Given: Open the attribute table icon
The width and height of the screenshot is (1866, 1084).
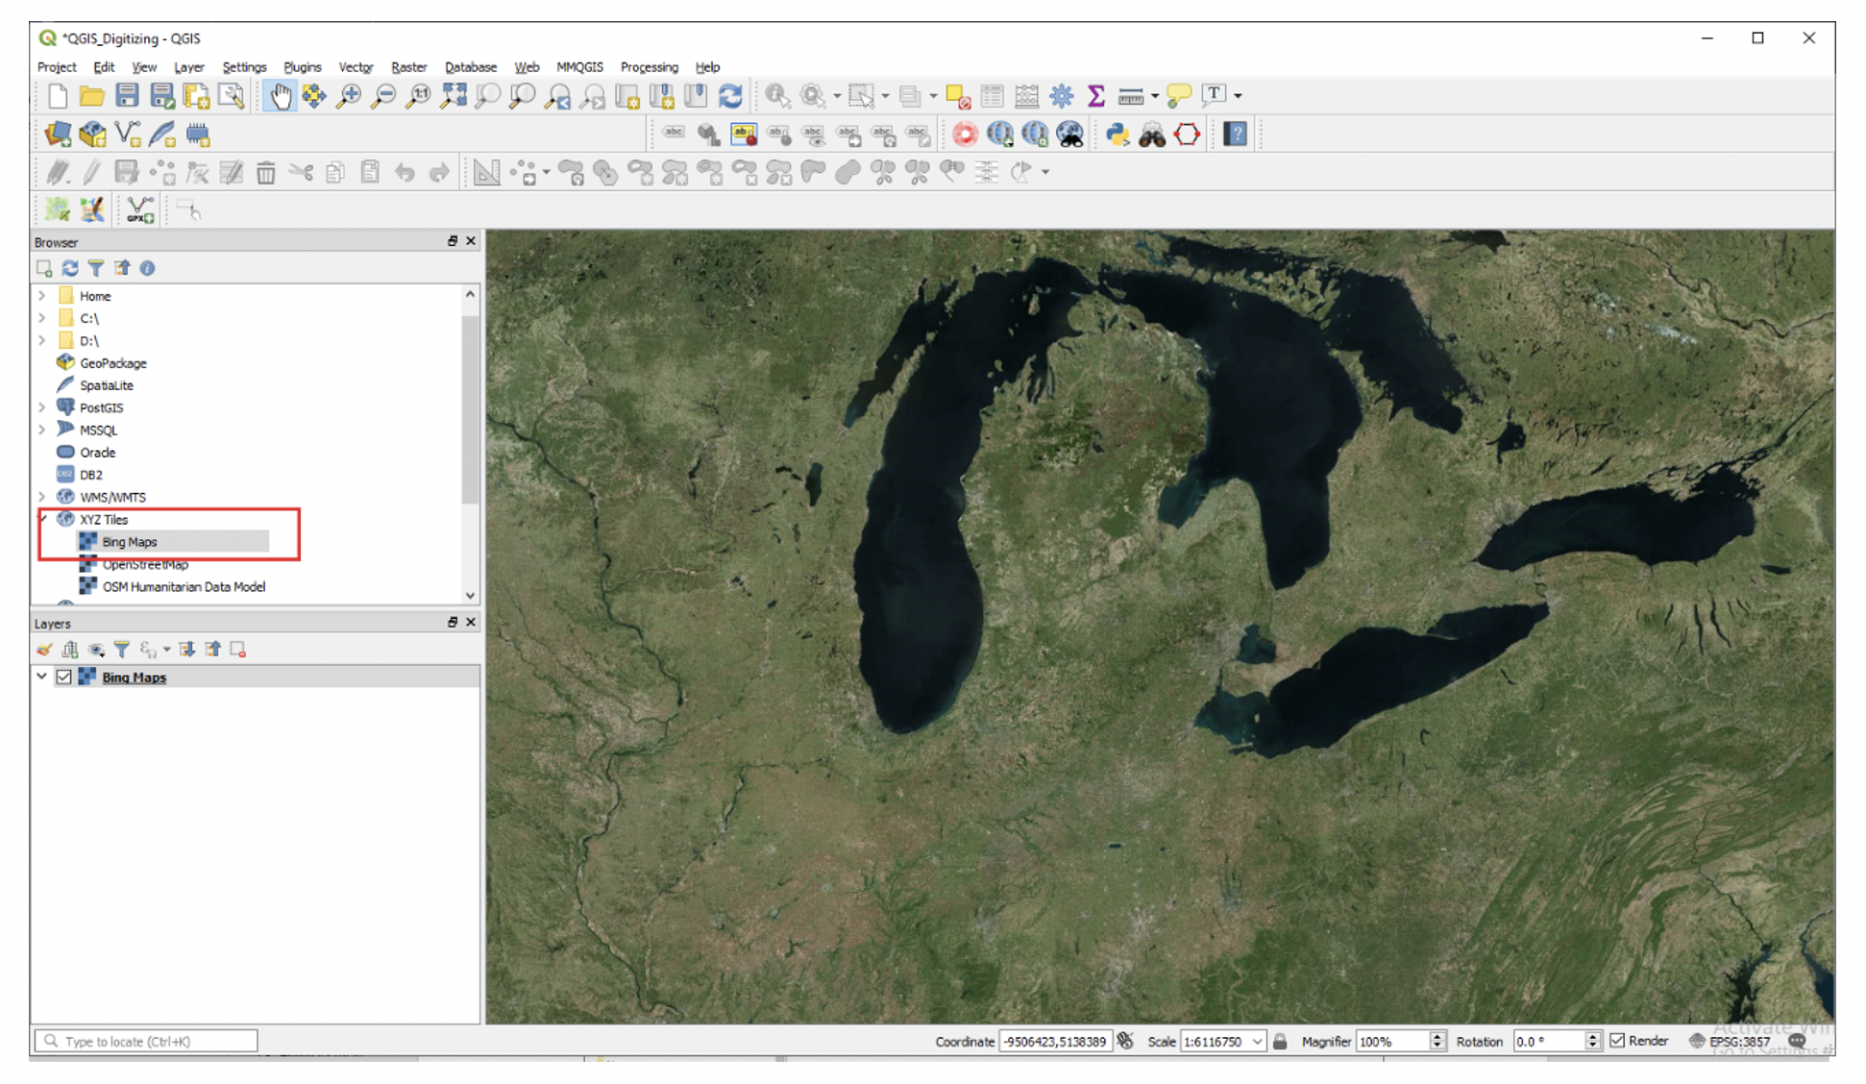Looking at the screenshot, I should (992, 96).
